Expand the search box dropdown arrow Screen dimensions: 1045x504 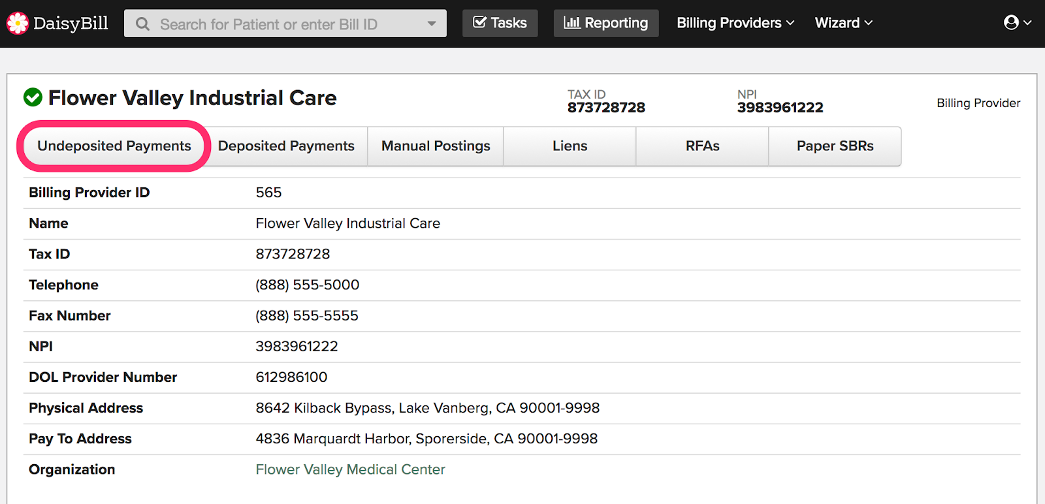coord(432,24)
